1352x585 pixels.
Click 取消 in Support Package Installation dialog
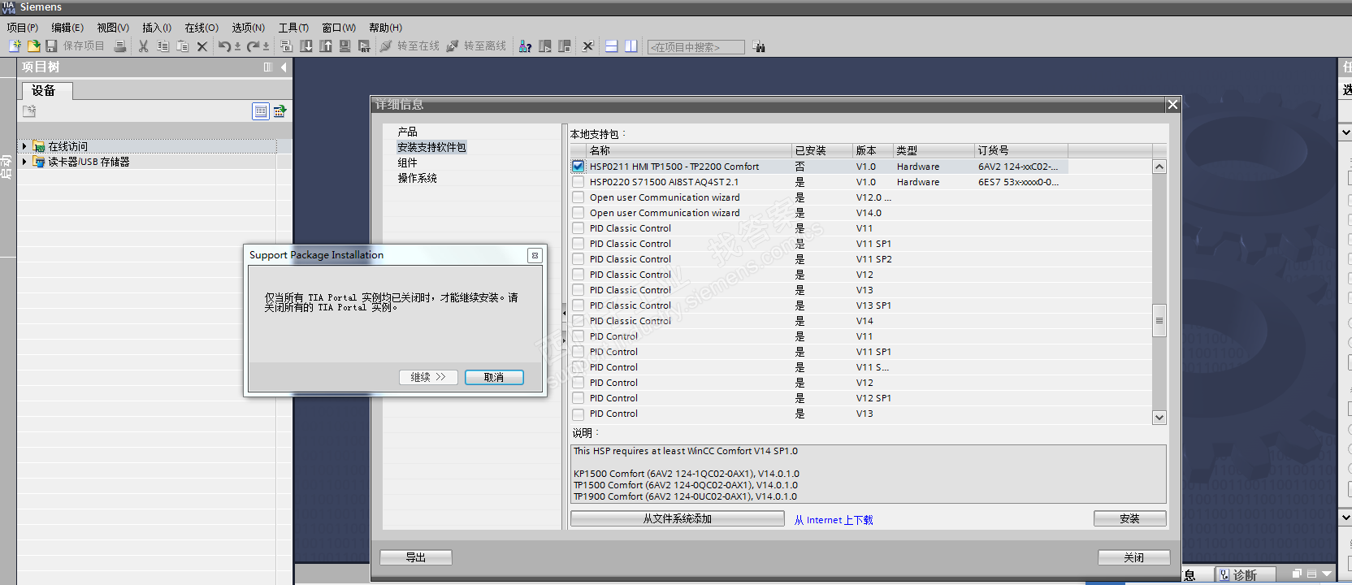click(494, 377)
